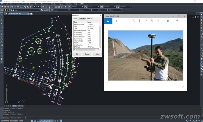Image resolution: width=203 pixels, height=122 pixels.
Task: Open the layer name dropdown
Action: coord(26,10)
